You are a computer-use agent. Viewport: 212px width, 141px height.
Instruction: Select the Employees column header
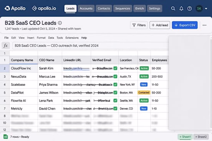click(160, 60)
